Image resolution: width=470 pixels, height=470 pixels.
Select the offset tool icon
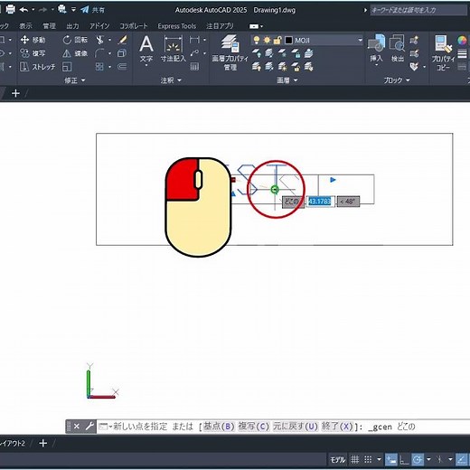(122, 67)
